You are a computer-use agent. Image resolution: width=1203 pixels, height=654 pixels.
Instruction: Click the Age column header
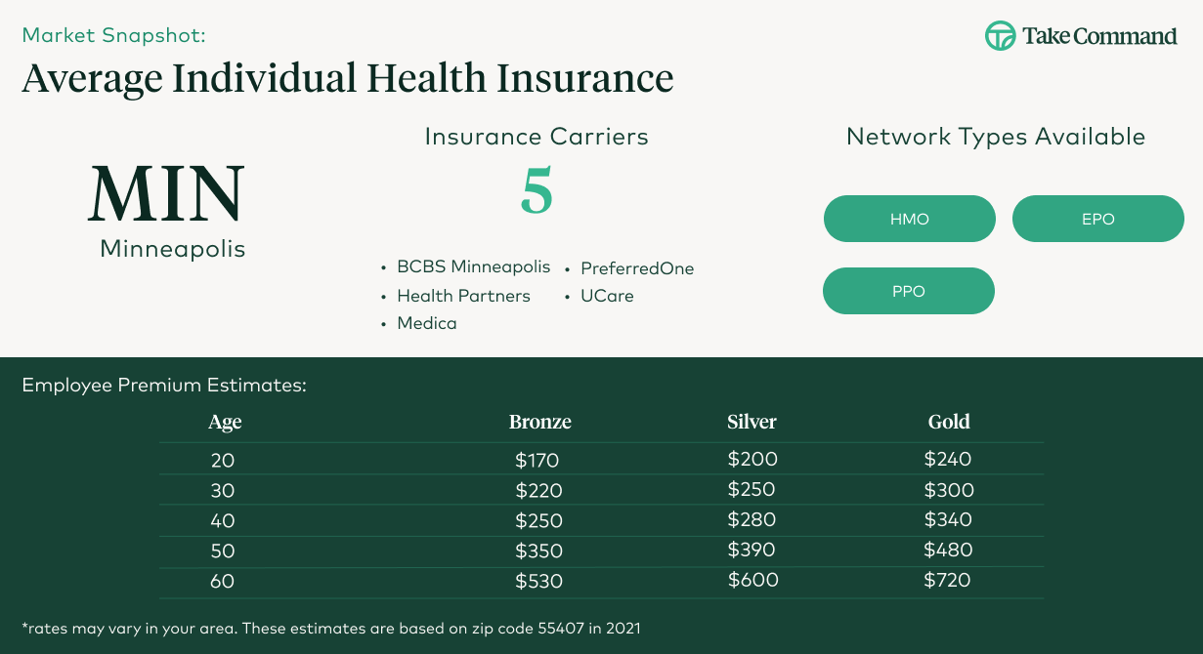pyautogui.click(x=225, y=423)
